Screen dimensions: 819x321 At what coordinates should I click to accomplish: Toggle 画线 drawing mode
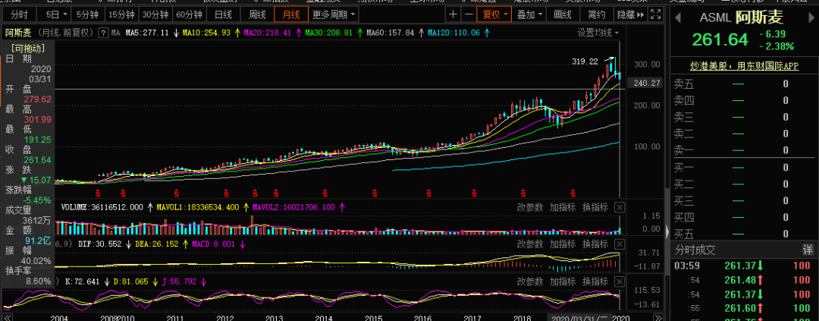point(563,14)
